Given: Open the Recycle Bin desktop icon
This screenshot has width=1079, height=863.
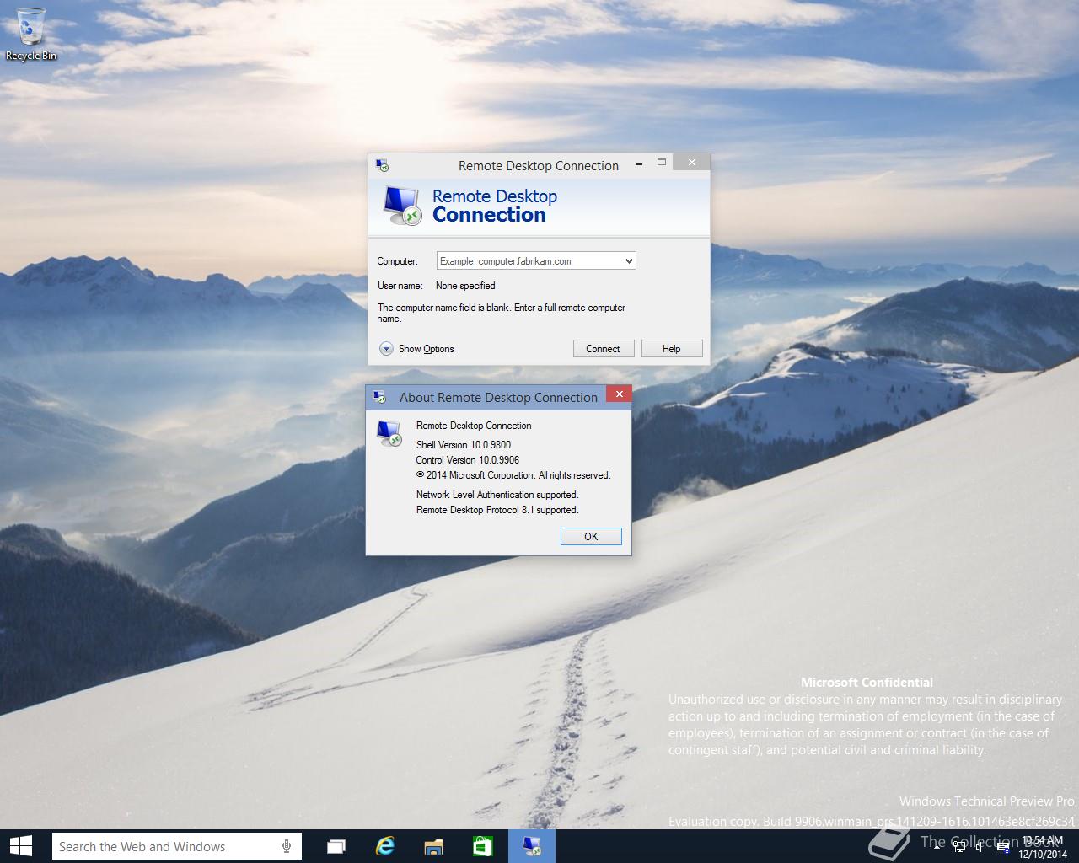Looking at the screenshot, I should 30,34.
